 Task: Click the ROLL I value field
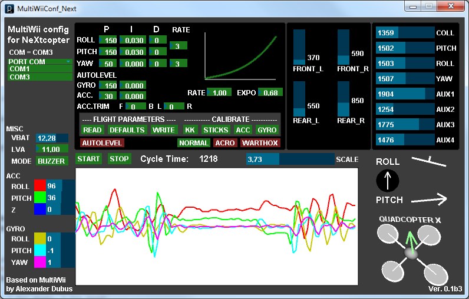click(133, 40)
